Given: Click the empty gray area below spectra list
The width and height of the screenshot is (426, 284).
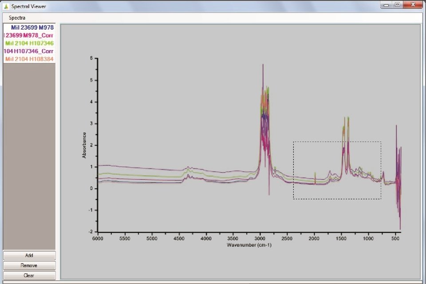Looking at the screenshot, I should tap(29, 155).
